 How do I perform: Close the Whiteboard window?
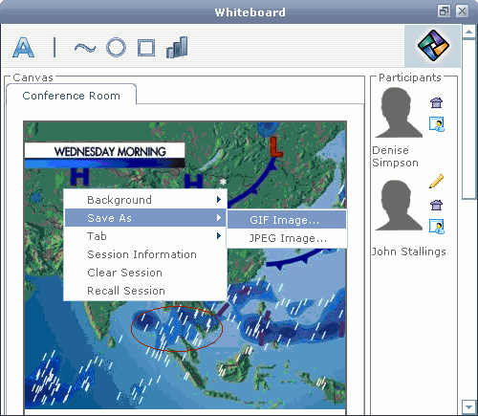462,11
